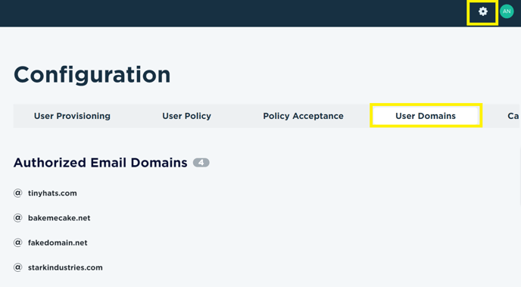Click the @ icon beside bakemecake.net
This screenshot has height=287, width=521.
17,218
